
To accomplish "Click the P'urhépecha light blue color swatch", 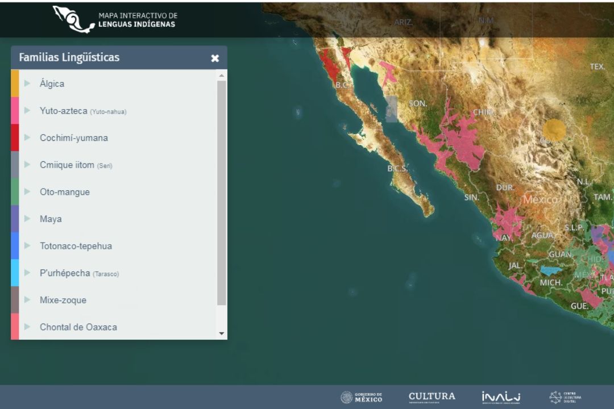I will click(15, 273).
